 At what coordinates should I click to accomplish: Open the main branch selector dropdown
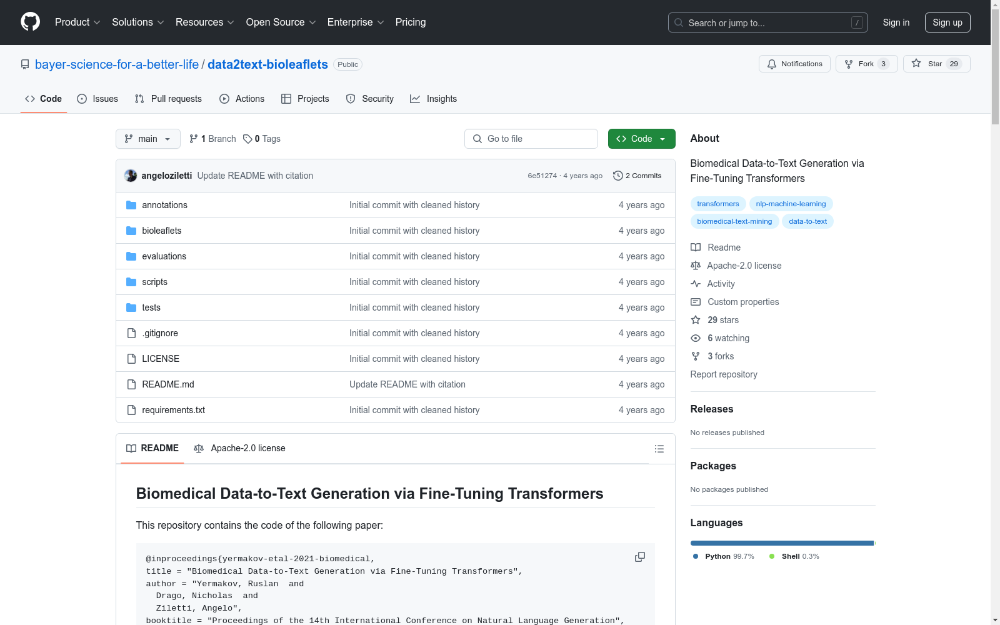[148, 139]
